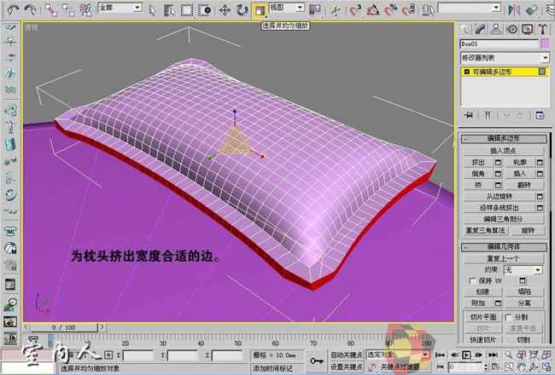Click the 挤出 extrude button
555x375 pixels.
click(478, 162)
